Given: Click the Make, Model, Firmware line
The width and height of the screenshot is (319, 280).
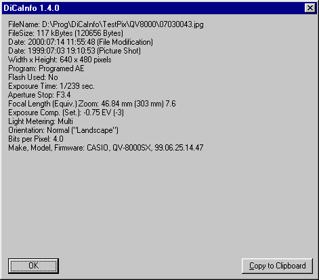Looking at the screenshot, I should 106,148.
